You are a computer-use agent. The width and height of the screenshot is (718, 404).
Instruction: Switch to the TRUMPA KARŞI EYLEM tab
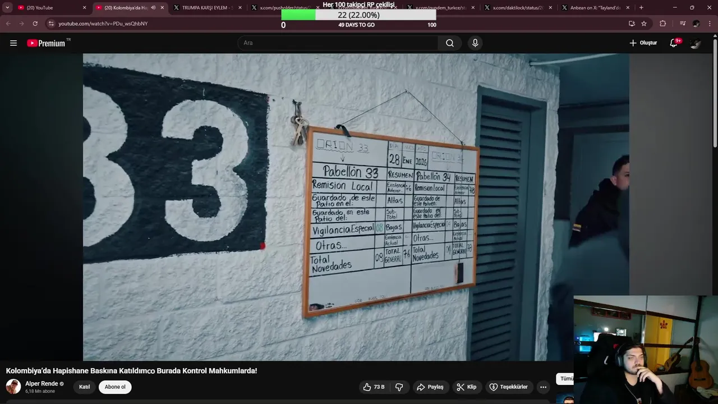point(208,8)
